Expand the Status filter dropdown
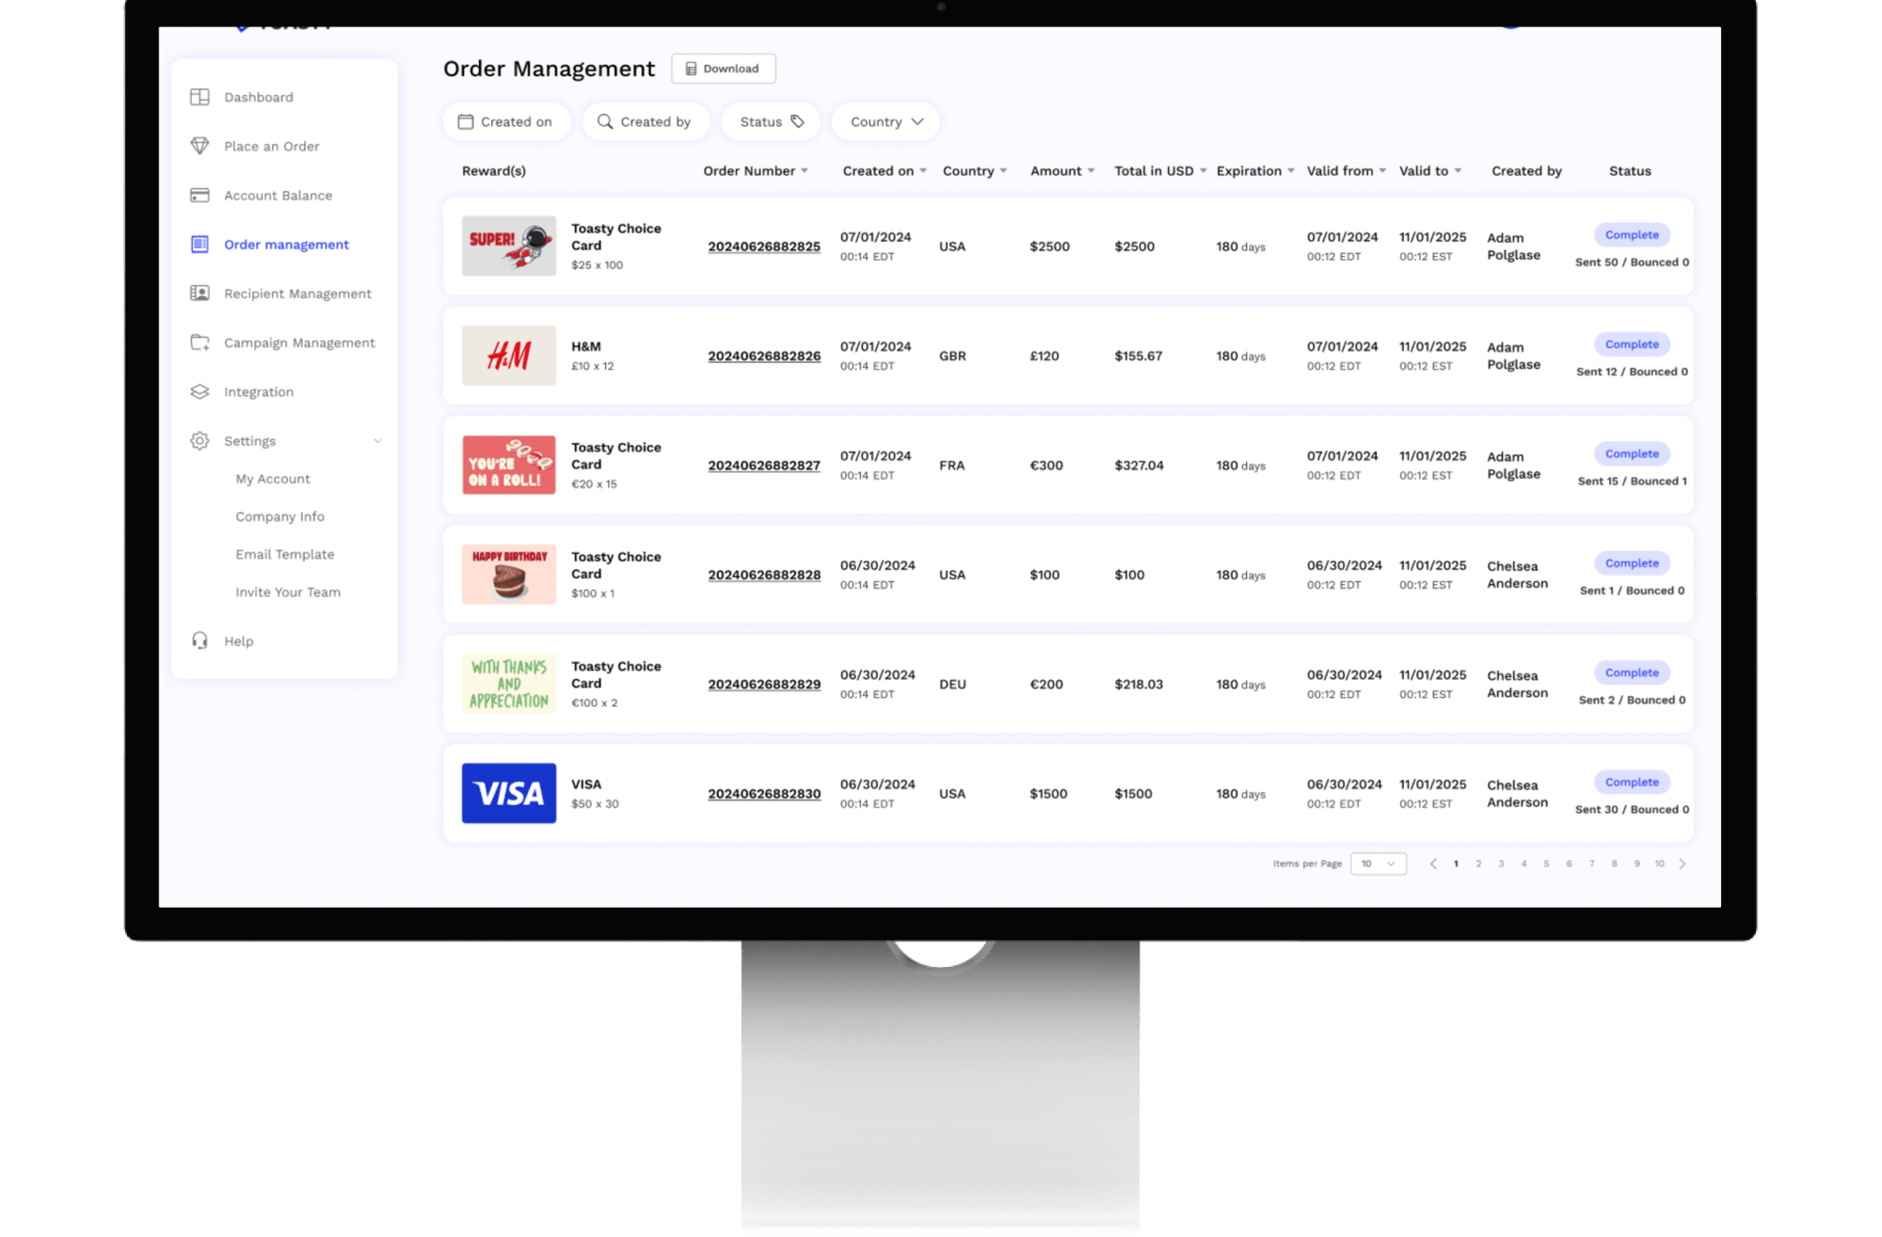1882x1237 pixels. [771, 121]
